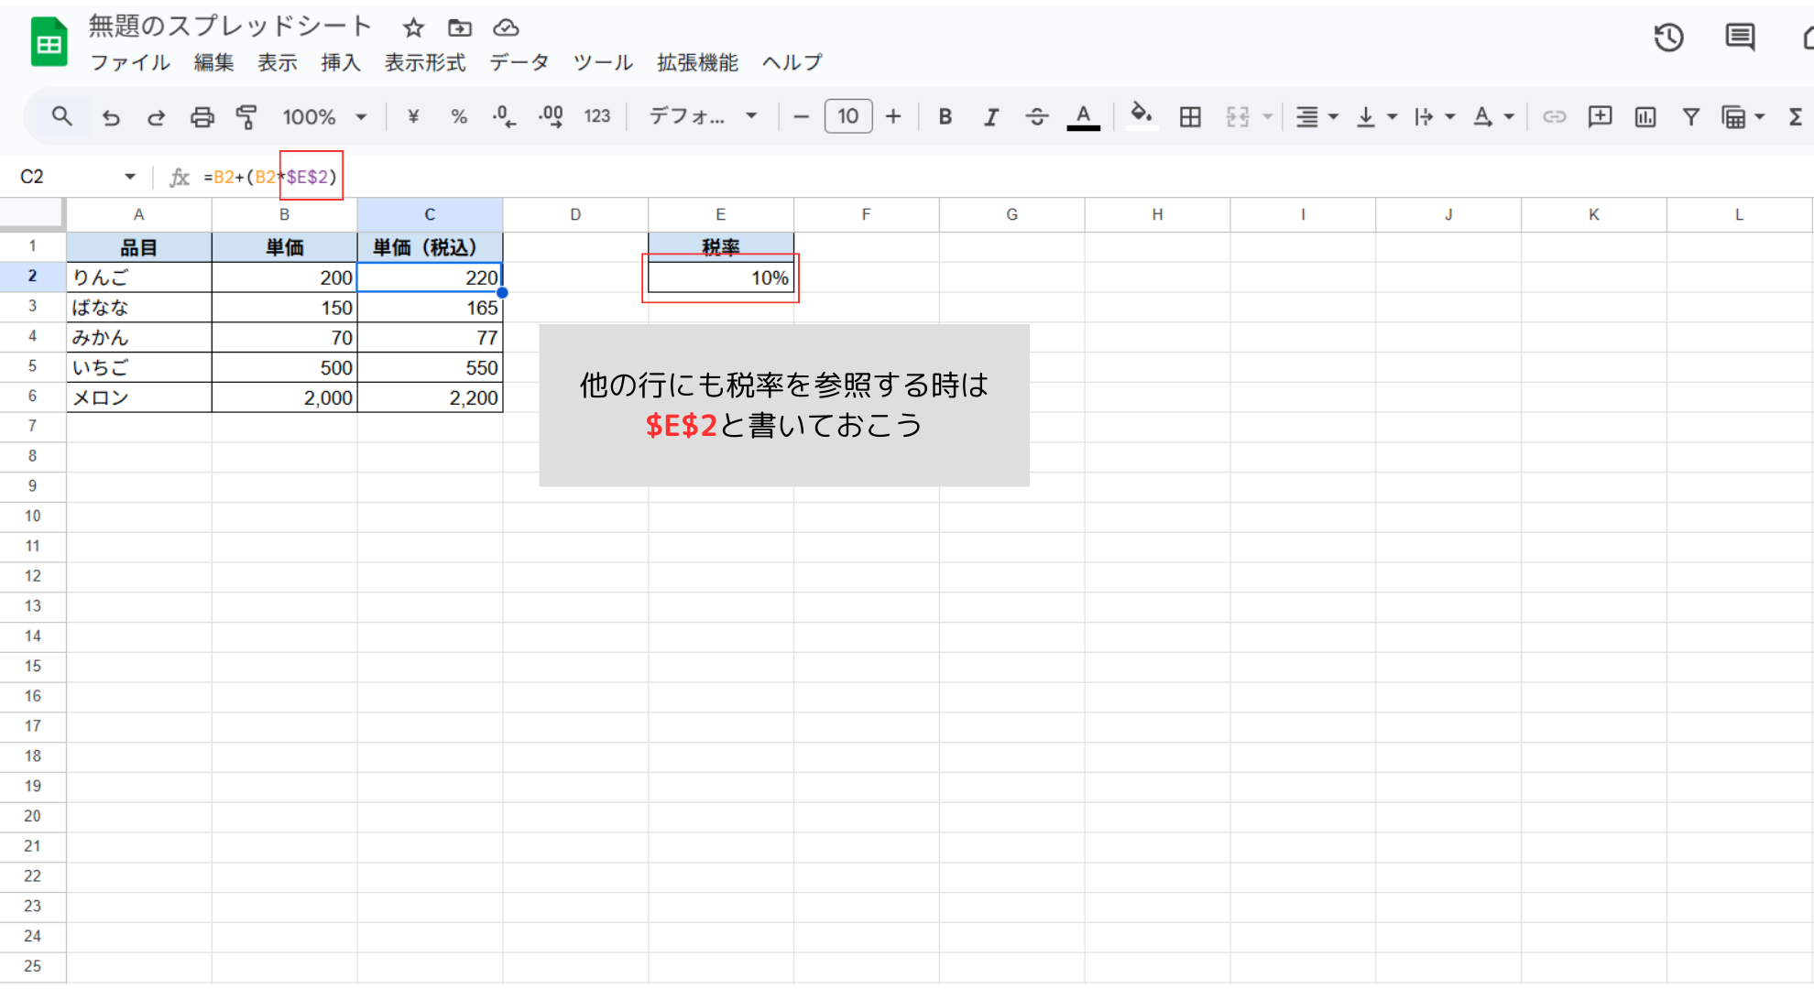Select the cell containing 2,200

(x=431, y=397)
